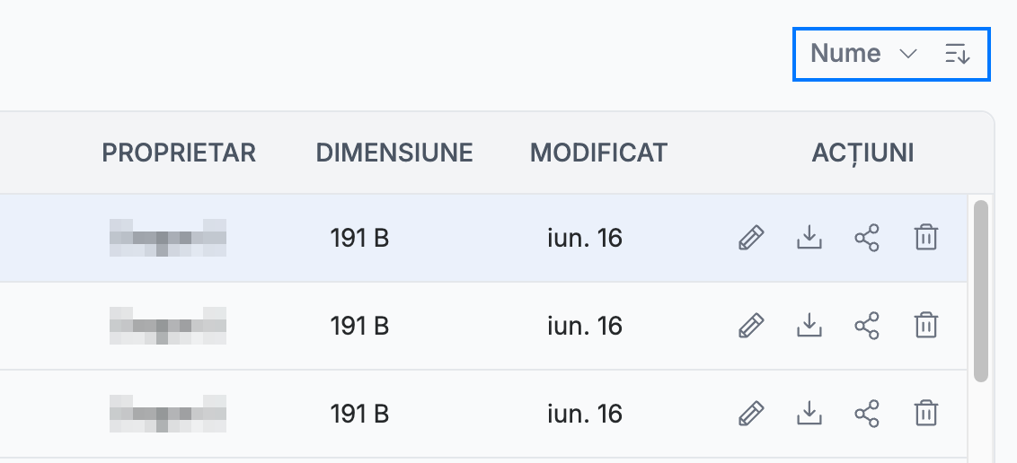Click the edit pencil in the third row
The width and height of the screenshot is (1017, 463).
pyautogui.click(x=751, y=413)
